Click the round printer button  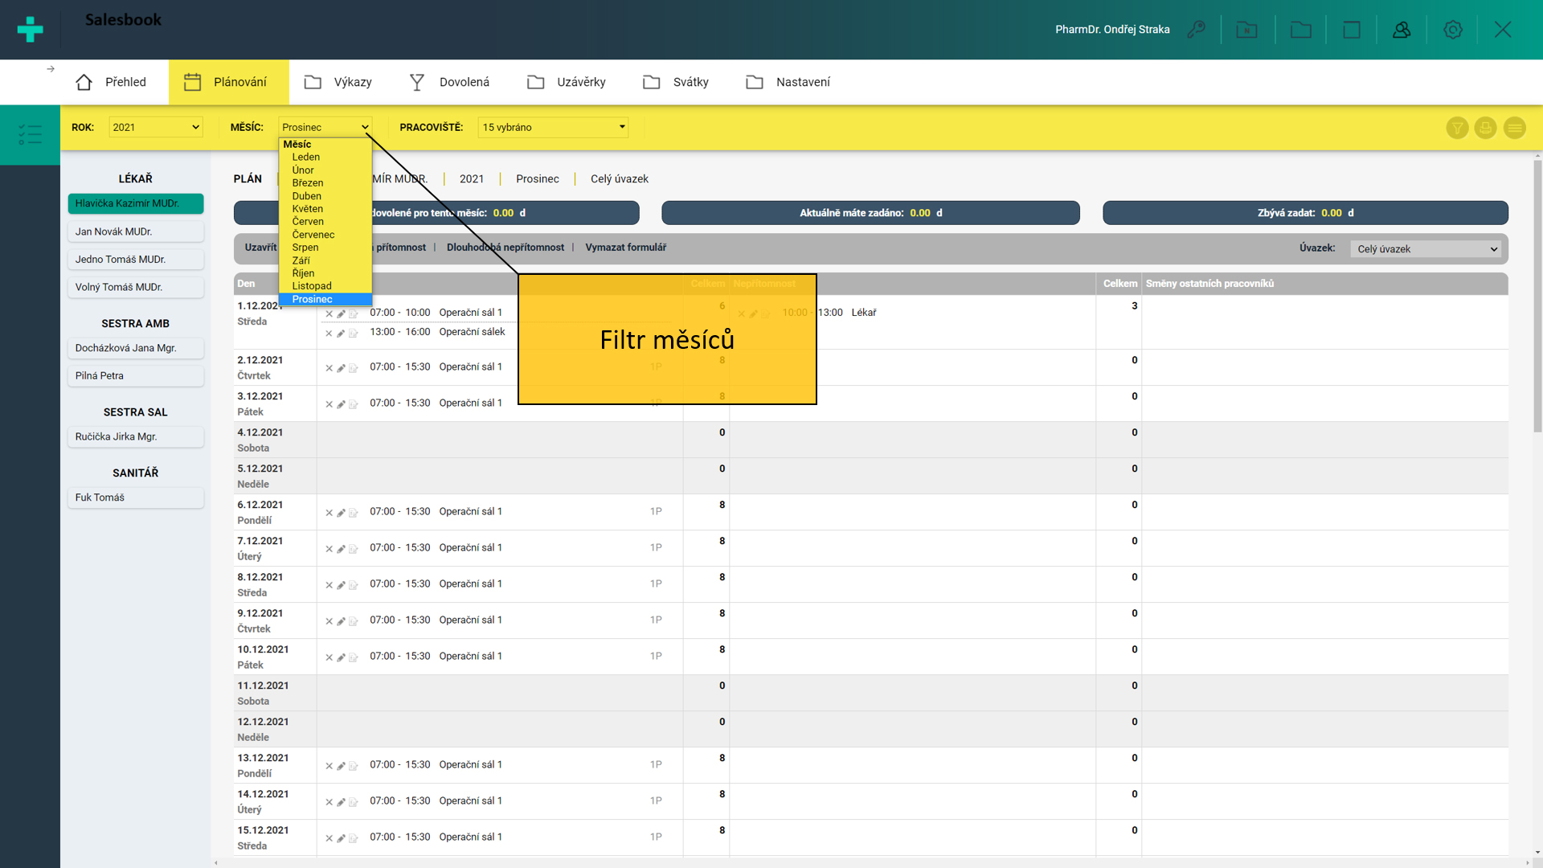pos(1485,128)
